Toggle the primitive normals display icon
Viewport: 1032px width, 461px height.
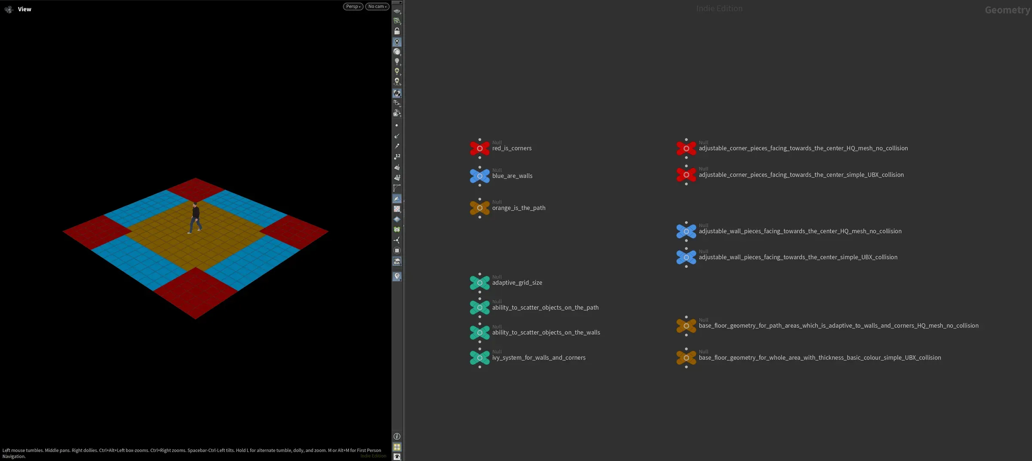point(397,167)
